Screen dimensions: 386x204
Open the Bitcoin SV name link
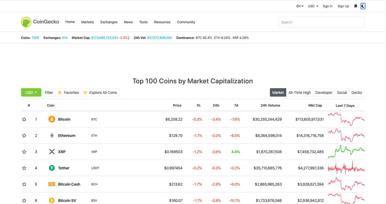67,201
